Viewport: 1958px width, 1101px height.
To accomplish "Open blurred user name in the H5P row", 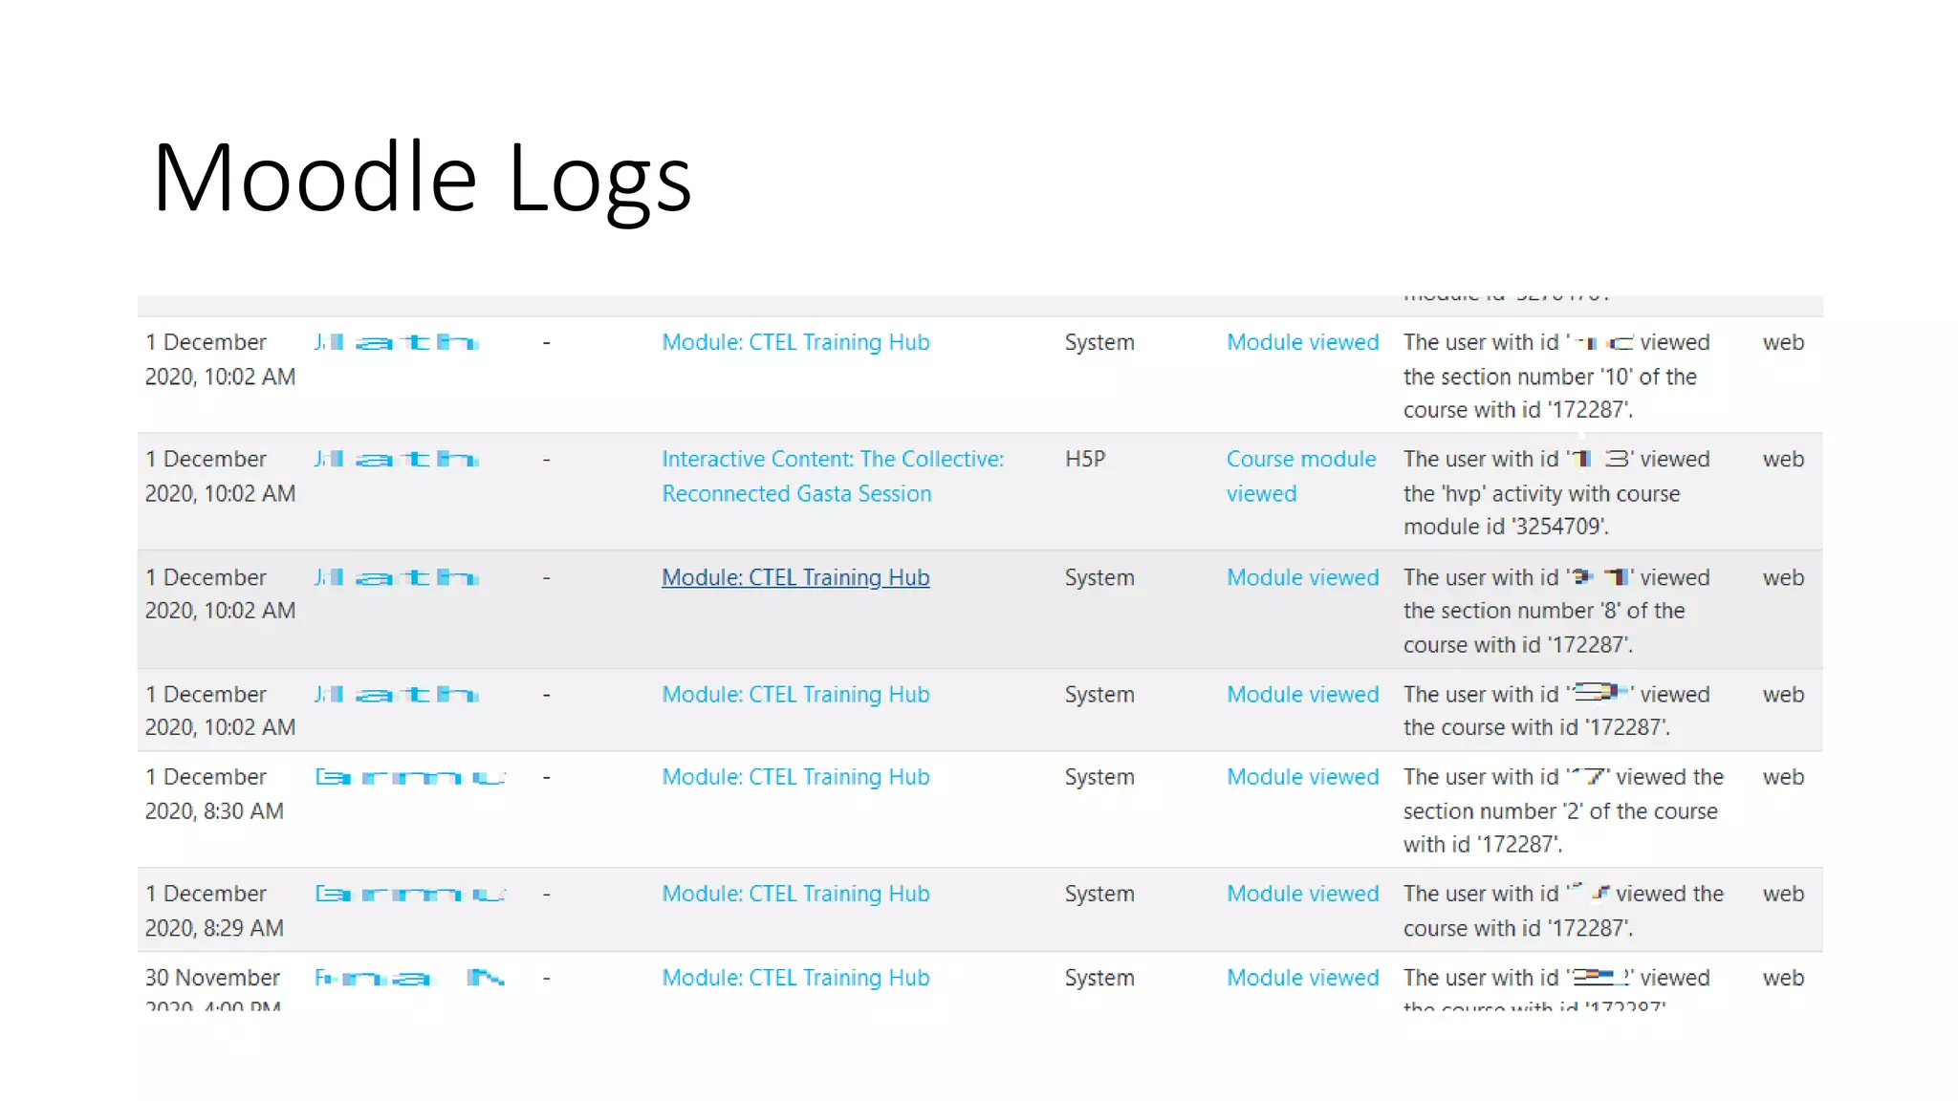I will 397,460.
